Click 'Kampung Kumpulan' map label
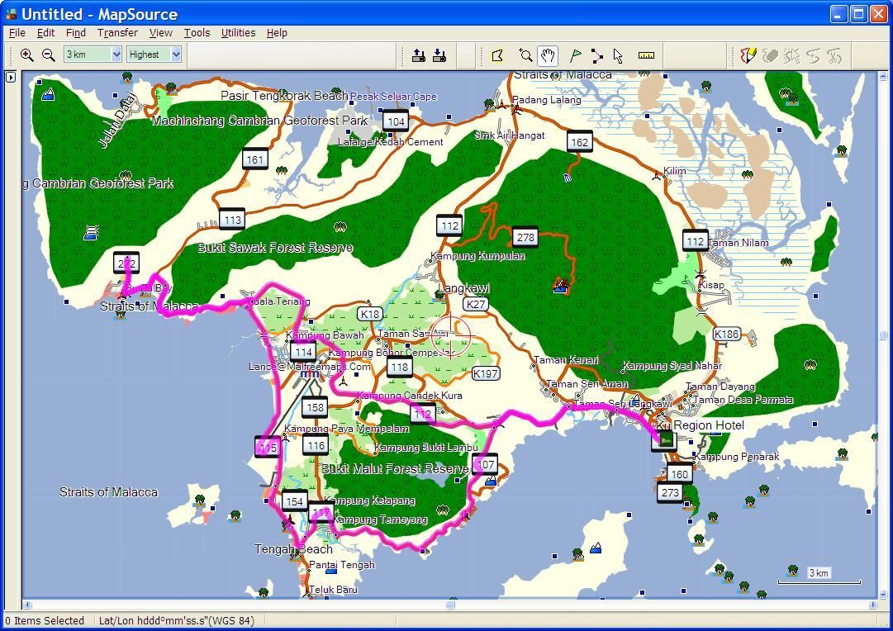This screenshot has width=893, height=631. 477,256
